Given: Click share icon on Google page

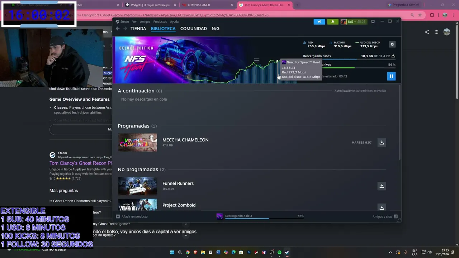Looking at the screenshot, I should point(427,32).
